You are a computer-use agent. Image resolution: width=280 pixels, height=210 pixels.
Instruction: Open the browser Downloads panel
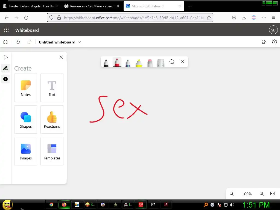coord(244,17)
